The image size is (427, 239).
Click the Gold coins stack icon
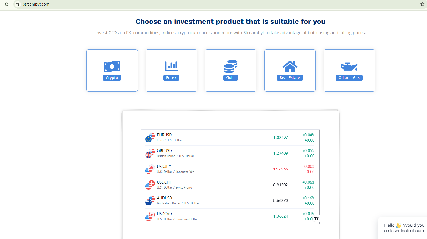click(230, 66)
